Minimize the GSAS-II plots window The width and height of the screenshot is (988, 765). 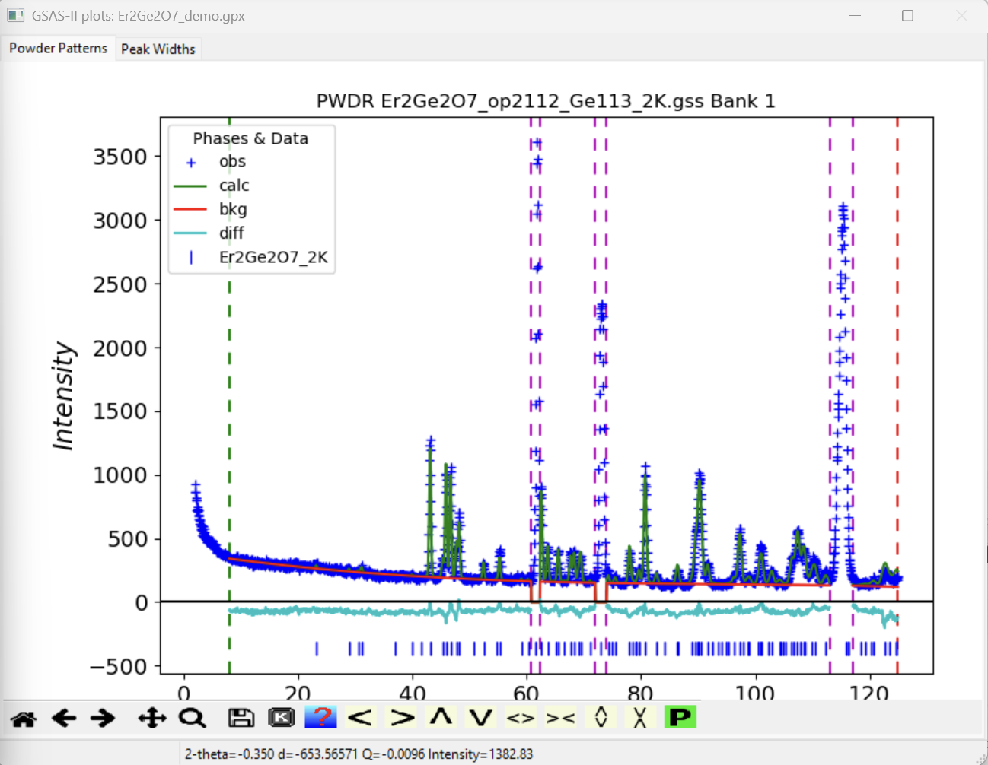pyautogui.click(x=855, y=15)
